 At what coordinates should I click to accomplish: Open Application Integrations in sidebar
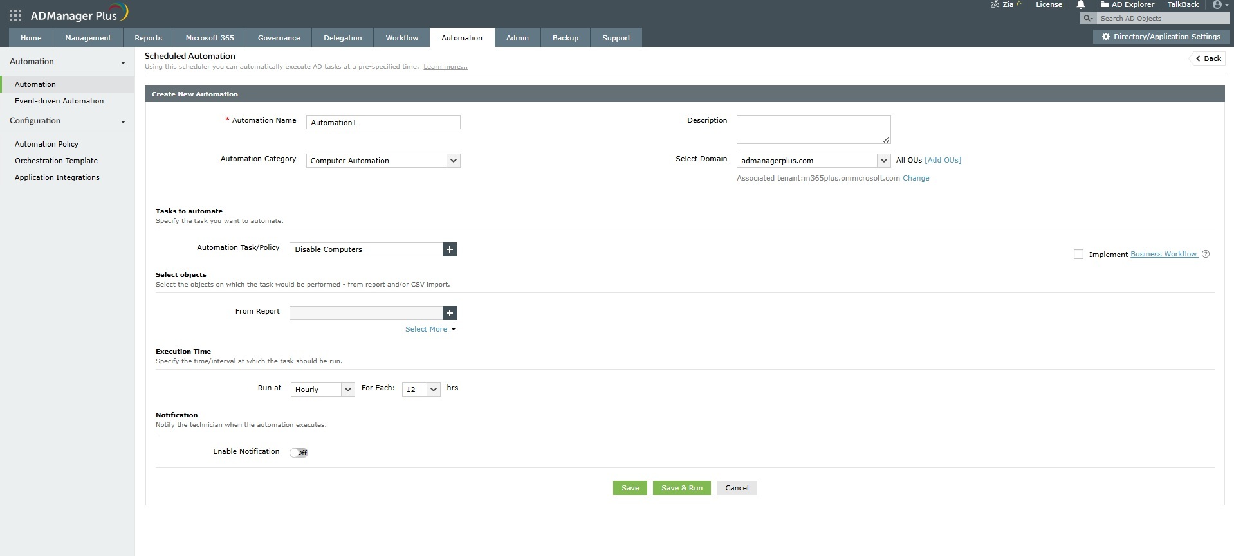click(57, 177)
